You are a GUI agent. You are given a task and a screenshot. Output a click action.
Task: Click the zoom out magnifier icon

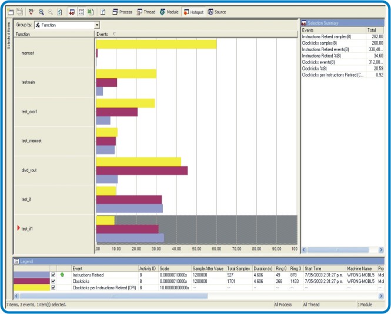50,12
